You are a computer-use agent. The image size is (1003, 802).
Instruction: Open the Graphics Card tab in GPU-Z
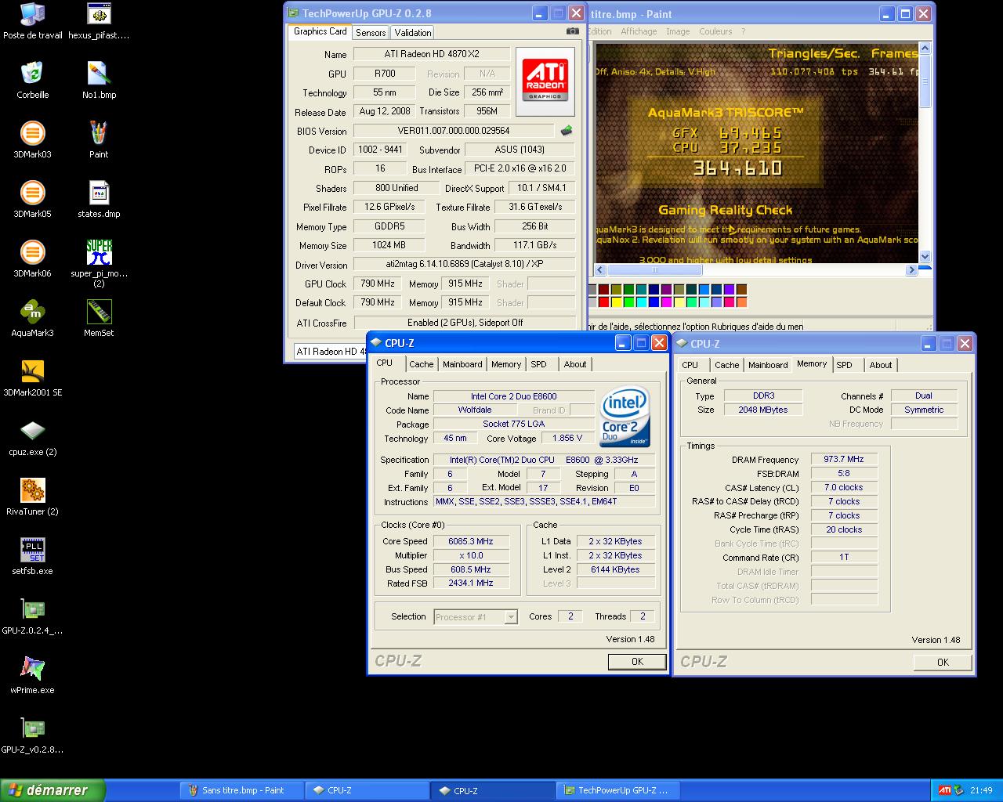[320, 31]
